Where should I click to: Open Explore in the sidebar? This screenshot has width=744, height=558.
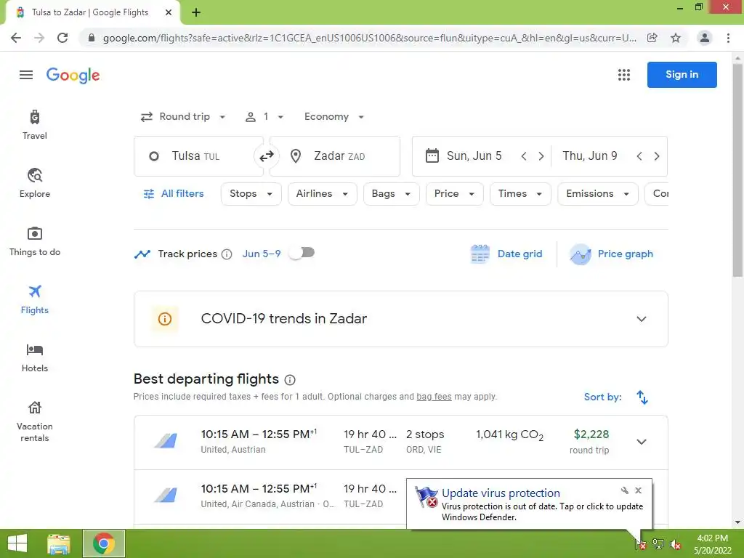[35, 183]
